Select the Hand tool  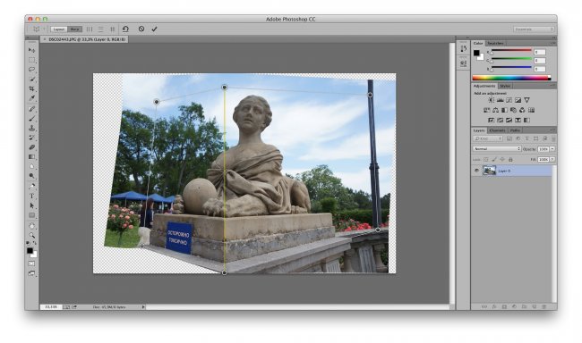click(32, 226)
